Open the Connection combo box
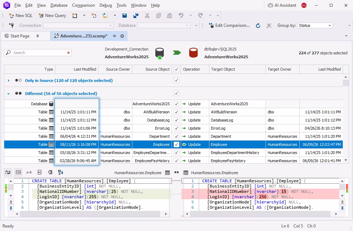This screenshot has height=231, width=353. [x=78, y=25]
